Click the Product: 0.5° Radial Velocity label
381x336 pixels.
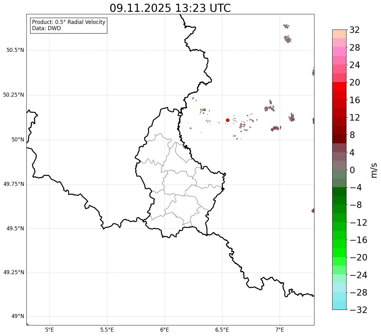coord(69,22)
